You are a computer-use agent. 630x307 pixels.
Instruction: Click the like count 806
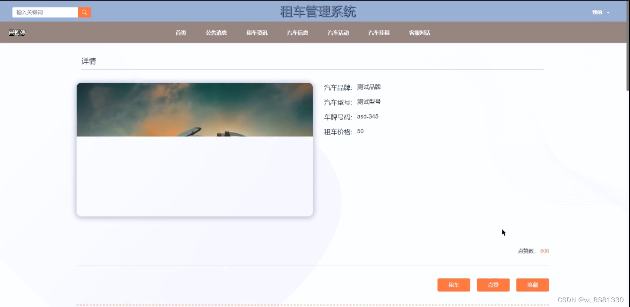pyautogui.click(x=544, y=251)
